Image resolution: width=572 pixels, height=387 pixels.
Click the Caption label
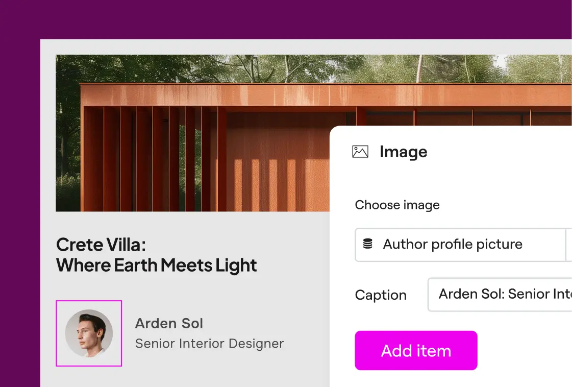point(381,295)
